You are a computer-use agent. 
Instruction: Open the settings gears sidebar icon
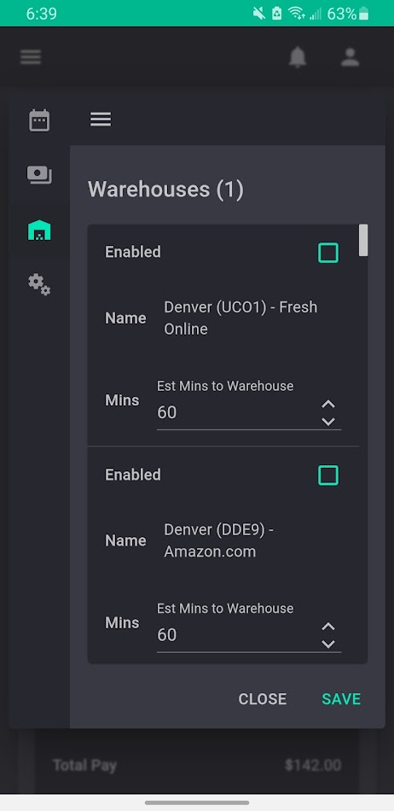click(x=39, y=284)
